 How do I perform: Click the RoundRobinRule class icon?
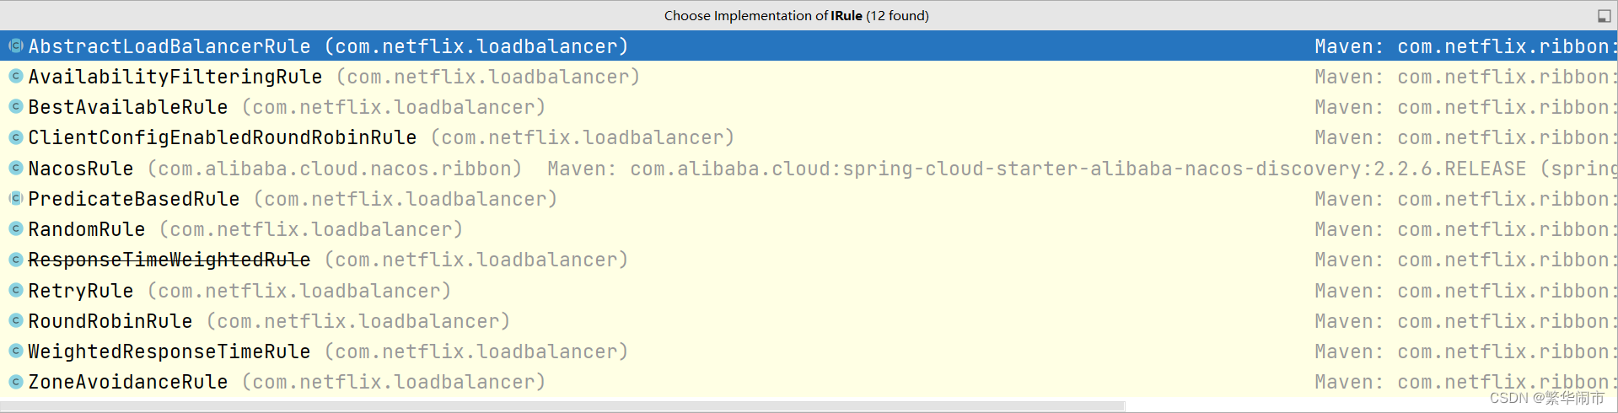15,321
